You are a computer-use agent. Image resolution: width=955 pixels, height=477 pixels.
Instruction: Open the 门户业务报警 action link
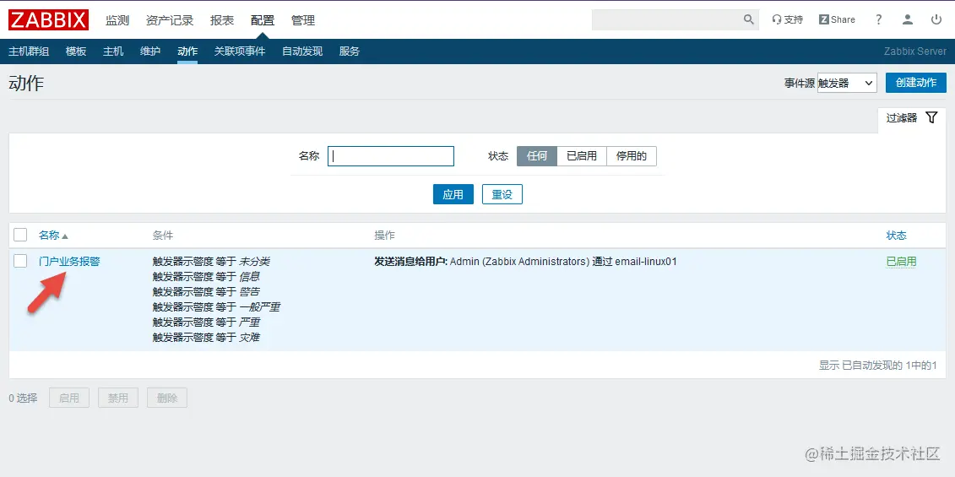tap(69, 262)
